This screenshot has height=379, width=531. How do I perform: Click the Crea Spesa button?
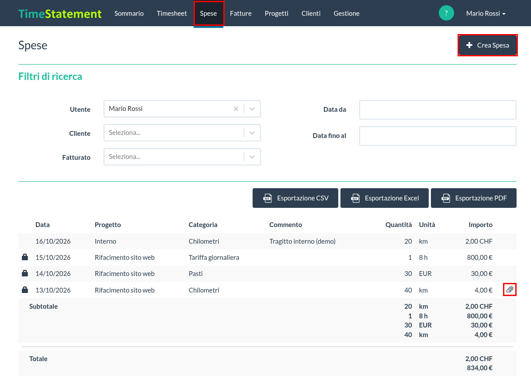(488, 45)
